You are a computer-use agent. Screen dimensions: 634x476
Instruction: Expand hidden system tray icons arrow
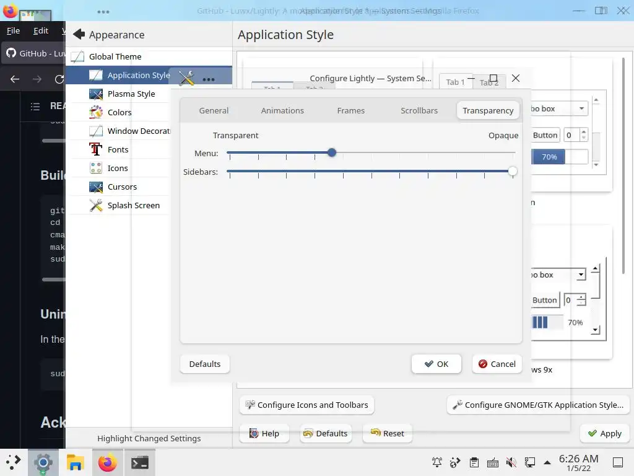(547, 462)
